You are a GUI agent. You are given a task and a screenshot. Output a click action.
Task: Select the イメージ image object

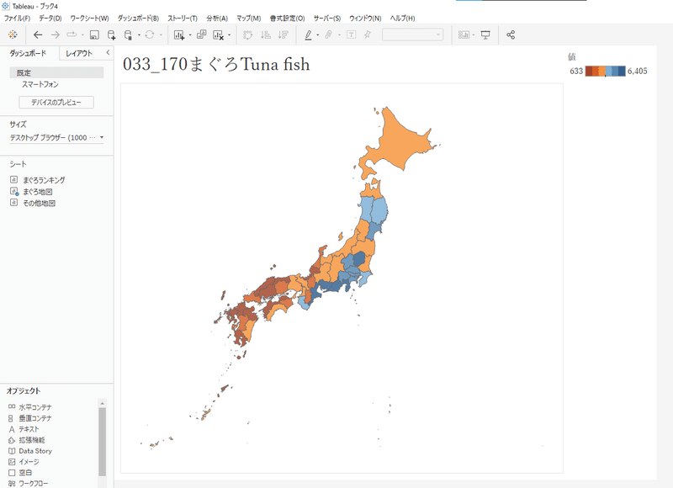(24, 462)
